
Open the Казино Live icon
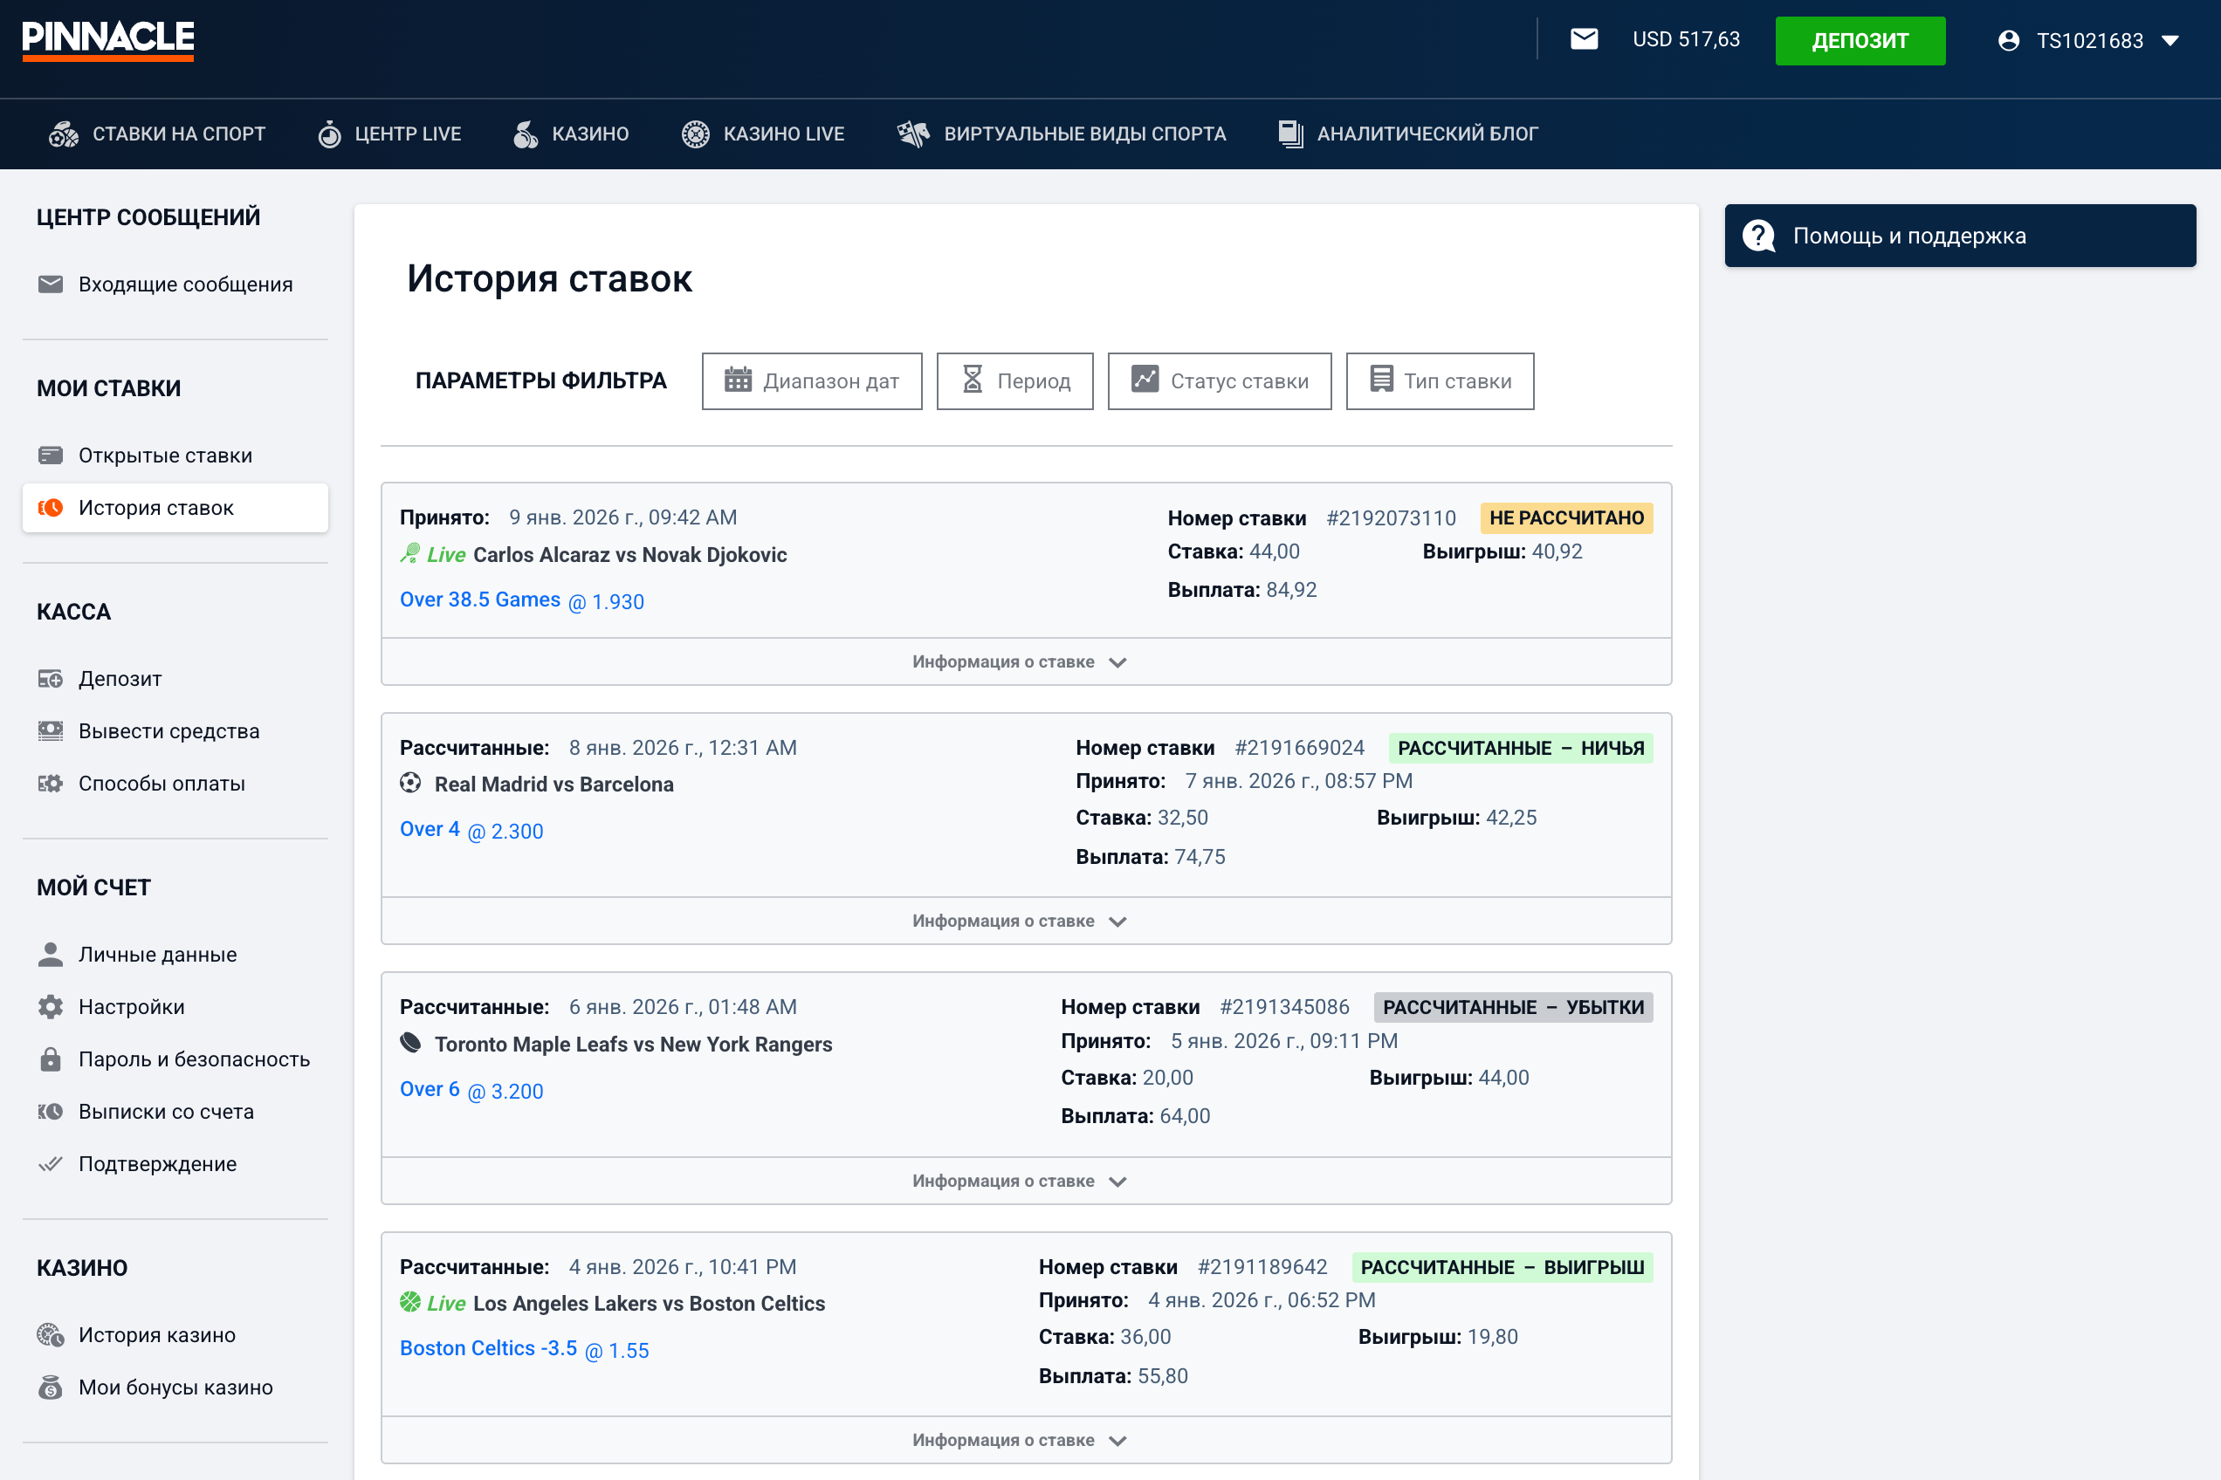(x=696, y=134)
